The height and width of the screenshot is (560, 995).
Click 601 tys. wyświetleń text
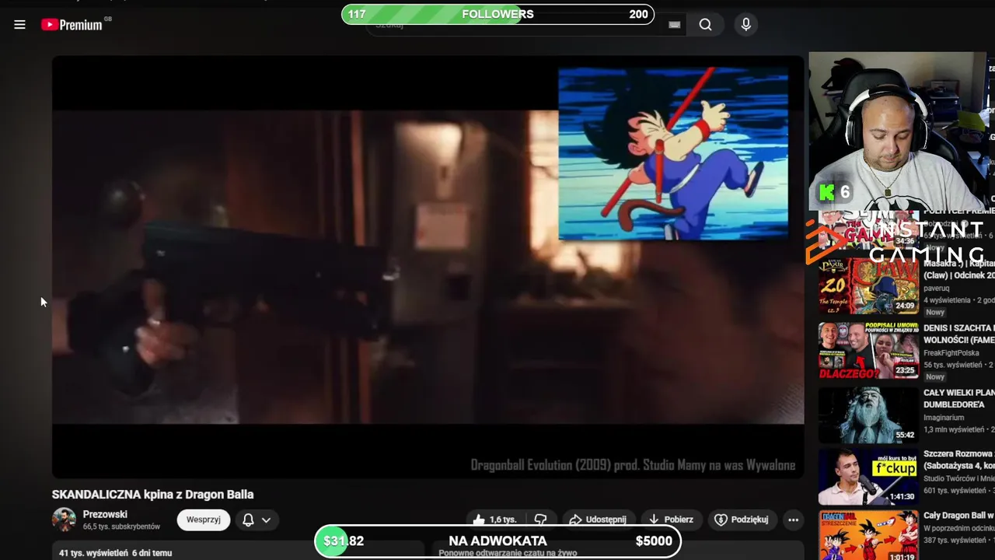click(x=953, y=490)
